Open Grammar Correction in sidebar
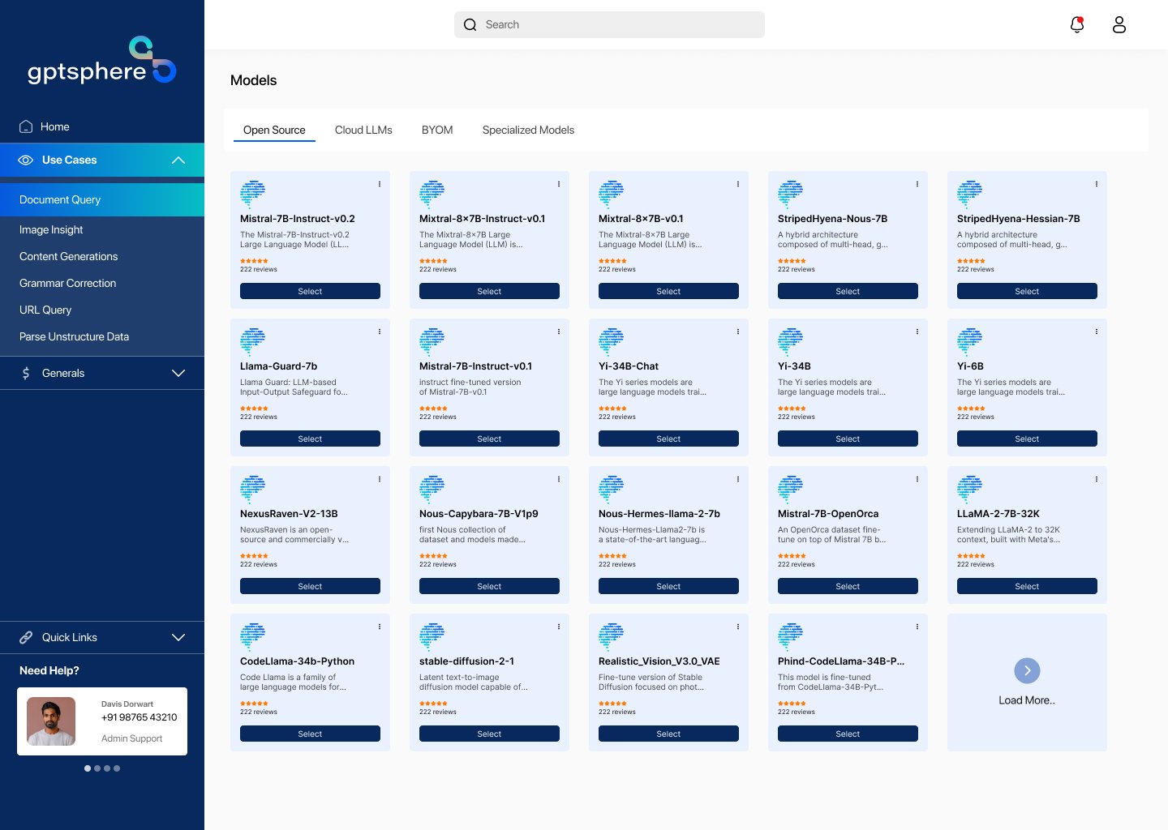Viewport: 1168px width, 830px height. [x=67, y=283]
